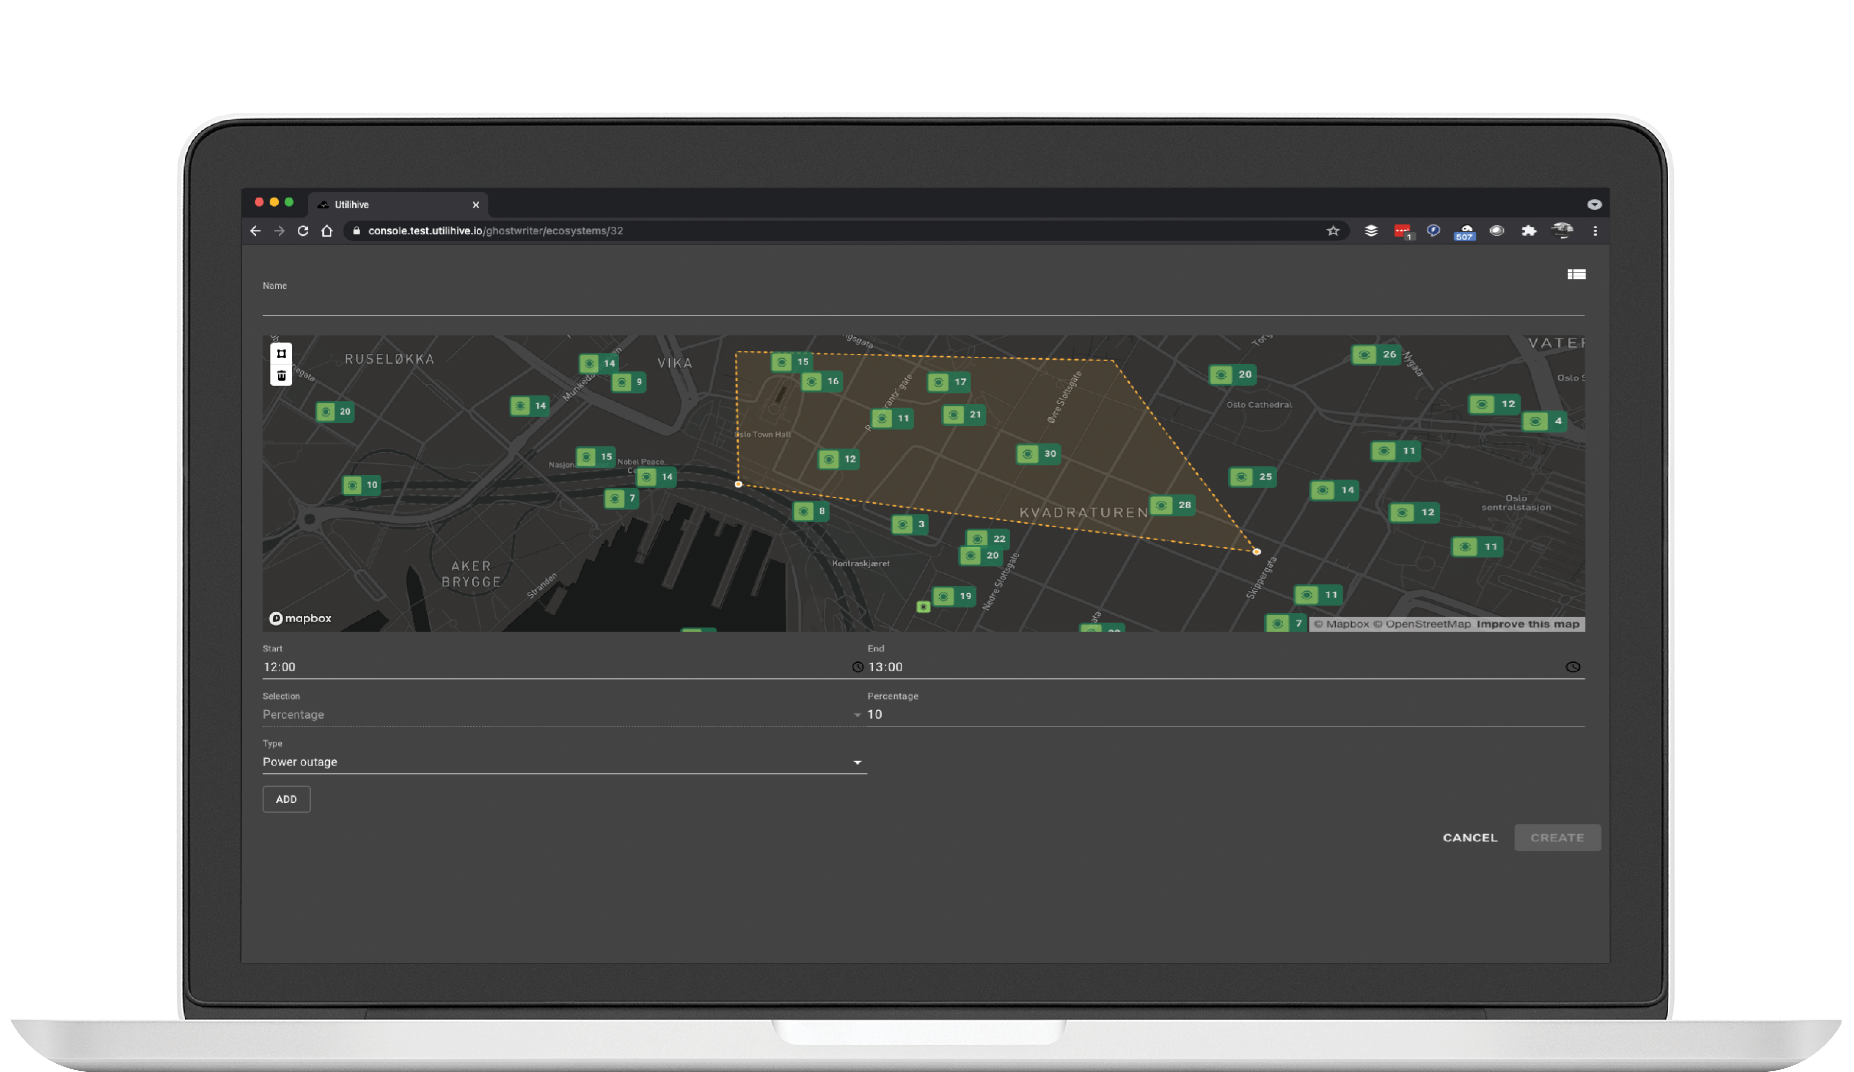1854x1072 pixels.
Task: Click the red close window button
Action: coord(259,202)
